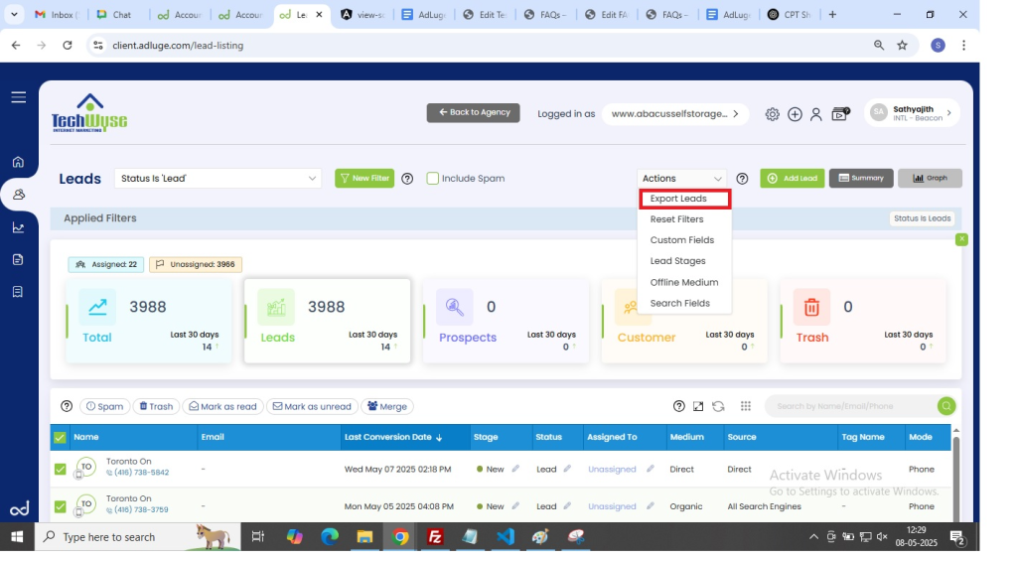Open the column grid selector icon
Image resolution: width=1017 pixels, height=561 pixels.
[x=746, y=406]
